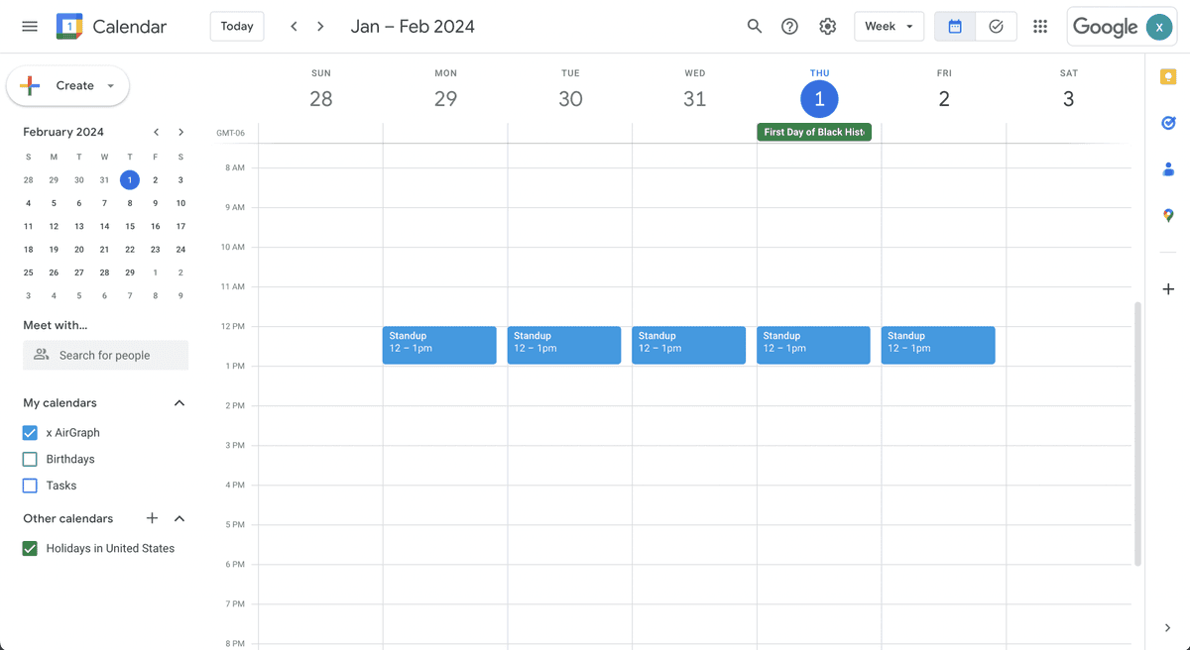The width and height of the screenshot is (1190, 650).
Task: Enable the Tasks calendar checkbox
Action: coord(30,486)
